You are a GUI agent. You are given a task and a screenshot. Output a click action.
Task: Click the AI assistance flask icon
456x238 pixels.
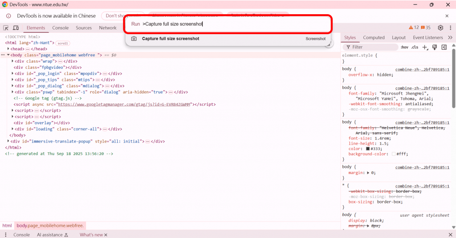(66, 235)
